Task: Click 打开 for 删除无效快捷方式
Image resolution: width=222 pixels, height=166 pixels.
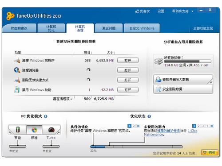Action: [x=128, y=80]
